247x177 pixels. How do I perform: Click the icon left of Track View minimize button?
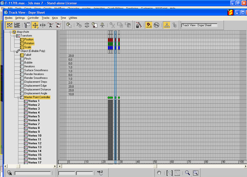pos(230,12)
